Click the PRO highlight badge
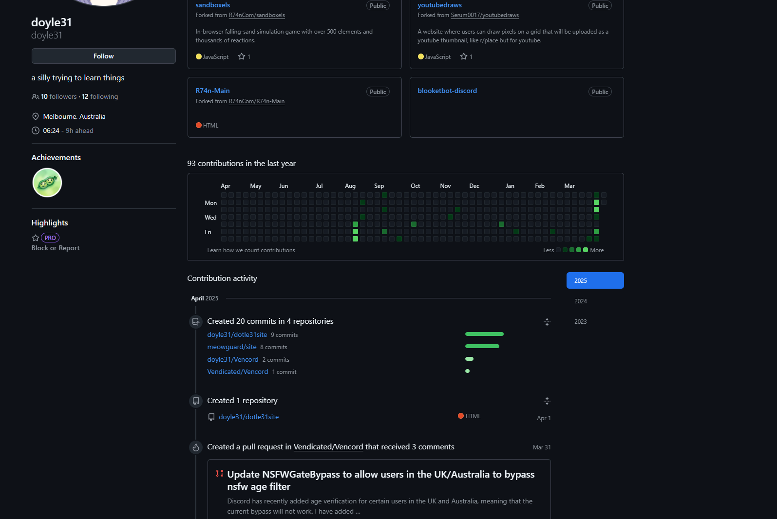The image size is (777, 519). pyautogui.click(x=50, y=238)
